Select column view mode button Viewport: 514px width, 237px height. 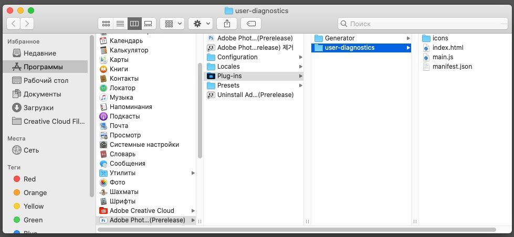pyautogui.click(x=134, y=24)
